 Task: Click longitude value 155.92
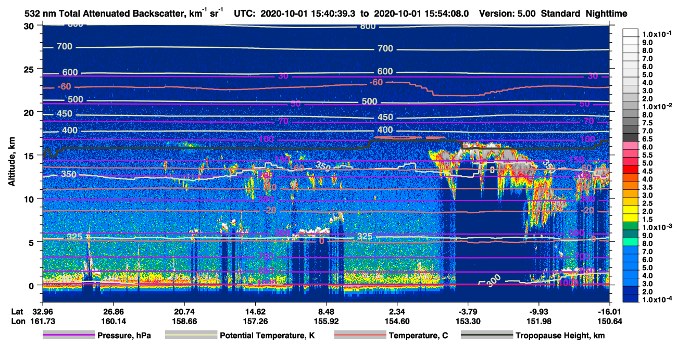[326, 321]
